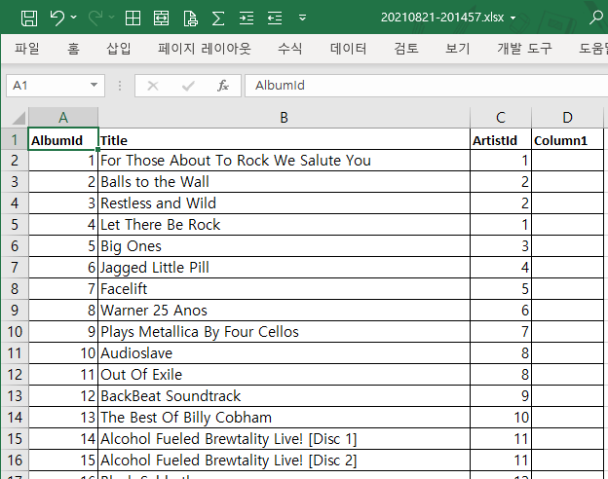This screenshot has height=479, width=608.
Task: Click the AlbumId header cell A1
Action: pyautogui.click(x=63, y=139)
